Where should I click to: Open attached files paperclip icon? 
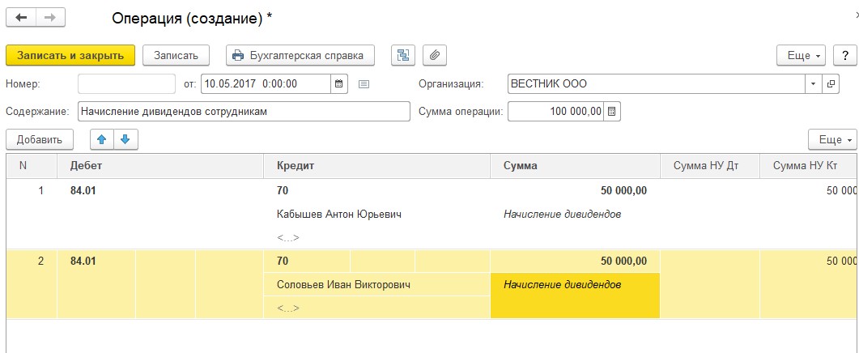(x=435, y=55)
